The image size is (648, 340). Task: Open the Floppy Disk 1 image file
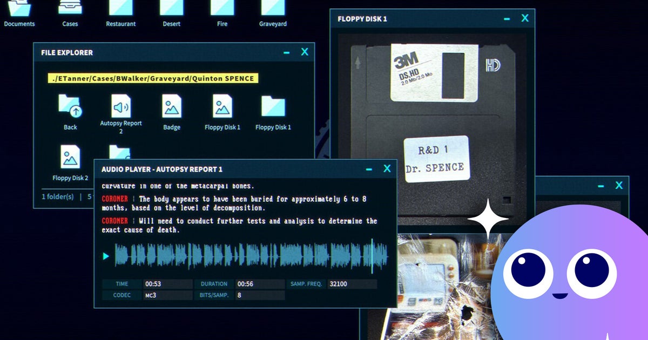[x=222, y=107]
